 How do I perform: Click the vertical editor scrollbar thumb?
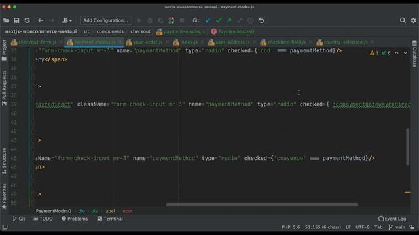pyautogui.click(x=407, y=147)
